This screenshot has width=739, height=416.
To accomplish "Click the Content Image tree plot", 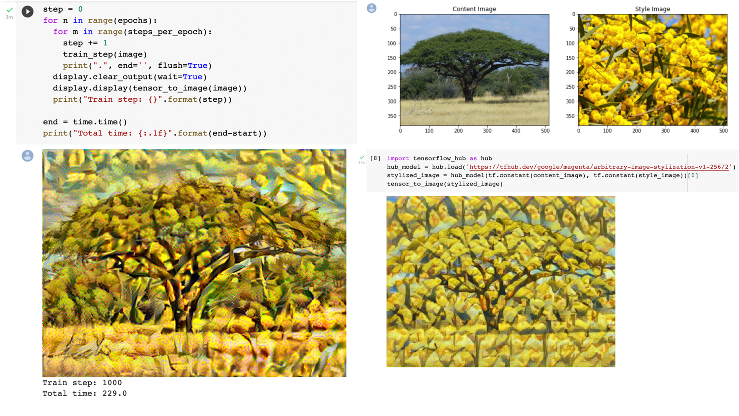I will pyautogui.click(x=475, y=70).
